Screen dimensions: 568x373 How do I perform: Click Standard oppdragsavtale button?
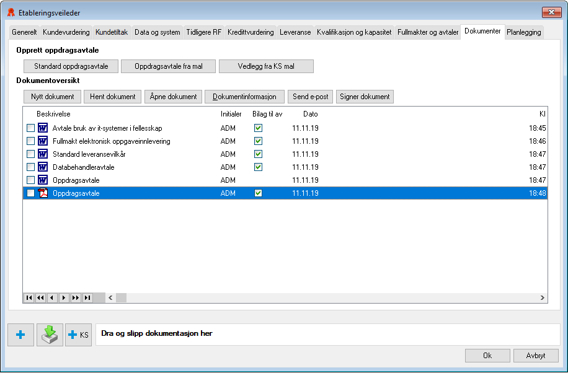point(71,66)
